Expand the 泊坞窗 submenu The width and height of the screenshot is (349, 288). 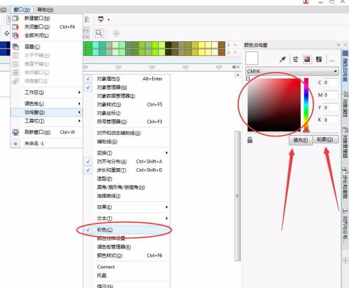tap(47, 112)
